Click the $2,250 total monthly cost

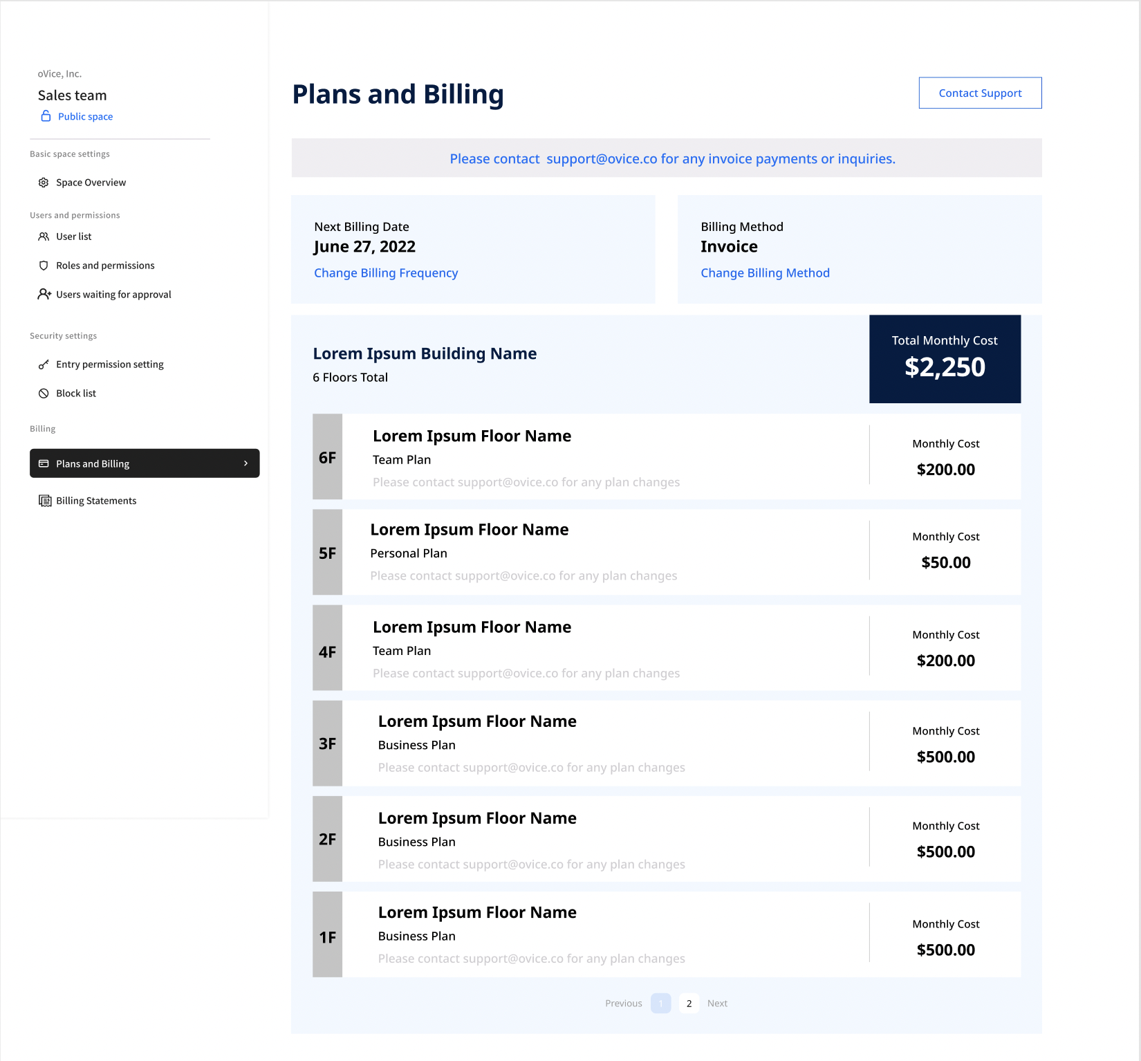click(x=945, y=367)
